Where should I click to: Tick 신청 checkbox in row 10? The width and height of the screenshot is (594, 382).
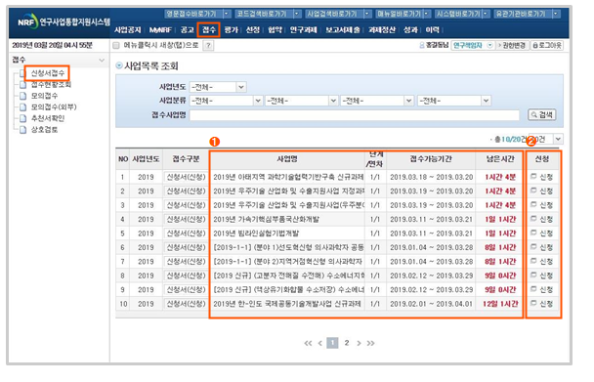tap(533, 303)
